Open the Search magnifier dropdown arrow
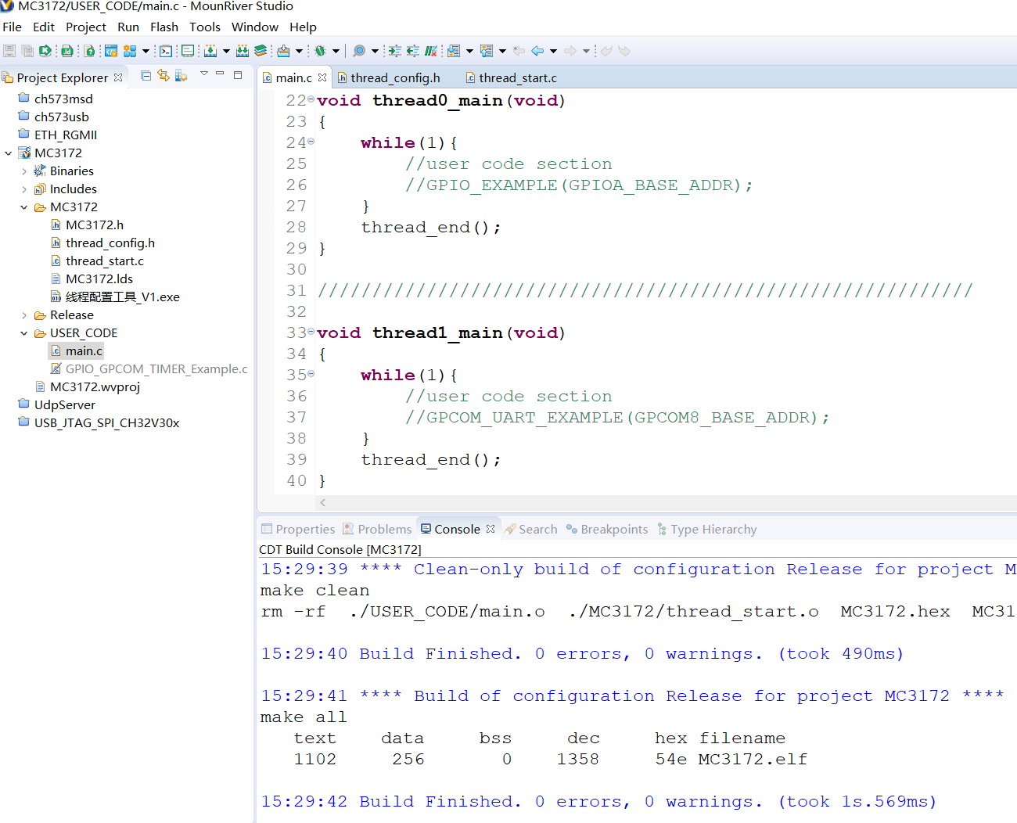 tap(375, 51)
